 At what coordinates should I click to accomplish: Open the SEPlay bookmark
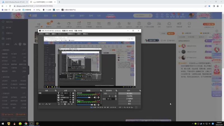(37, 10)
